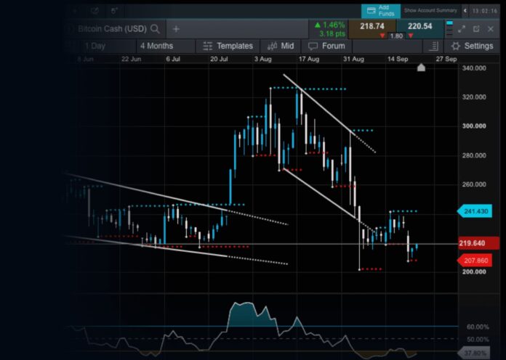Add a new chart with plus icon
The height and width of the screenshot is (360, 506).
point(176,29)
